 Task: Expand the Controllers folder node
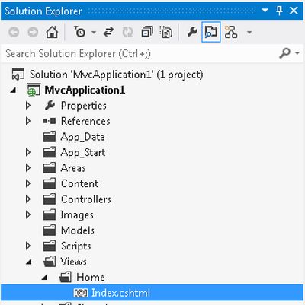coord(28,199)
